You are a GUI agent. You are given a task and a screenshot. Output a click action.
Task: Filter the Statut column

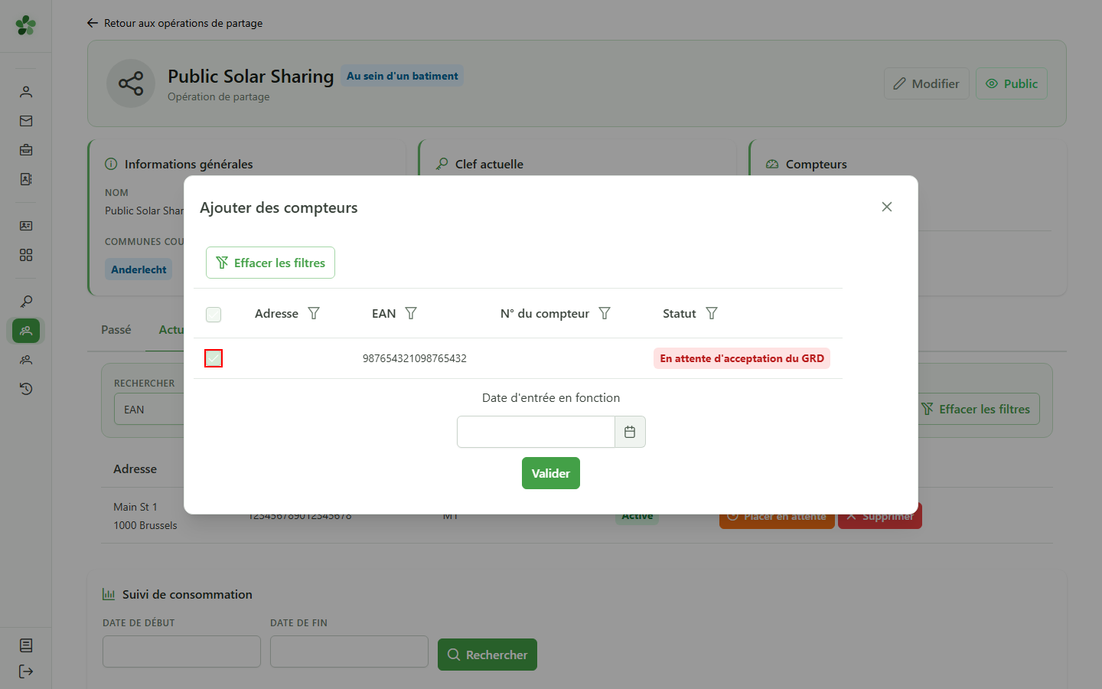pyautogui.click(x=712, y=313)
